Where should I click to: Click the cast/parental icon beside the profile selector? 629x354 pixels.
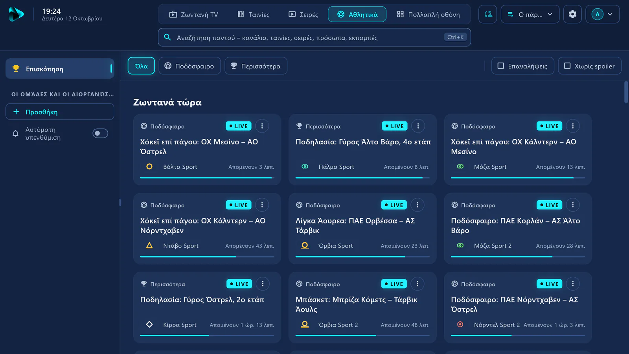488,14
